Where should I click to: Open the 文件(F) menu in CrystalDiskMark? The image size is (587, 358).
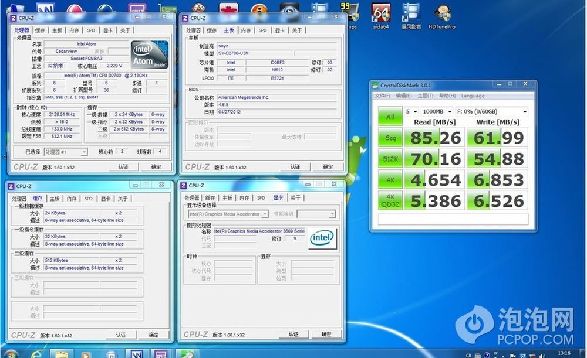point(382,96)
